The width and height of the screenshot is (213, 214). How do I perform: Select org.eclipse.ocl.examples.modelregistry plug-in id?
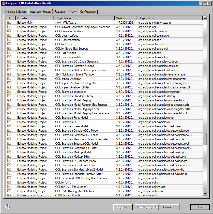click(161, 100)
